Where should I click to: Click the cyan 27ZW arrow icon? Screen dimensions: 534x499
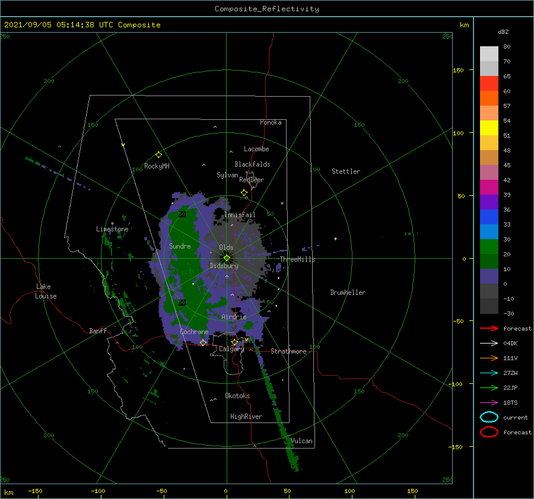489,373
